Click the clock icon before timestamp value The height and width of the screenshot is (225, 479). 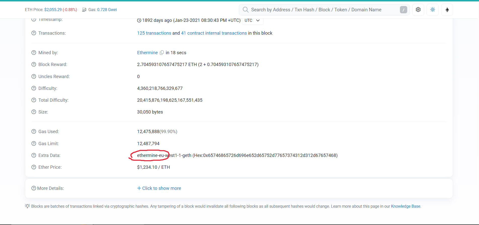pyautogui.click(x=139, y=20)
